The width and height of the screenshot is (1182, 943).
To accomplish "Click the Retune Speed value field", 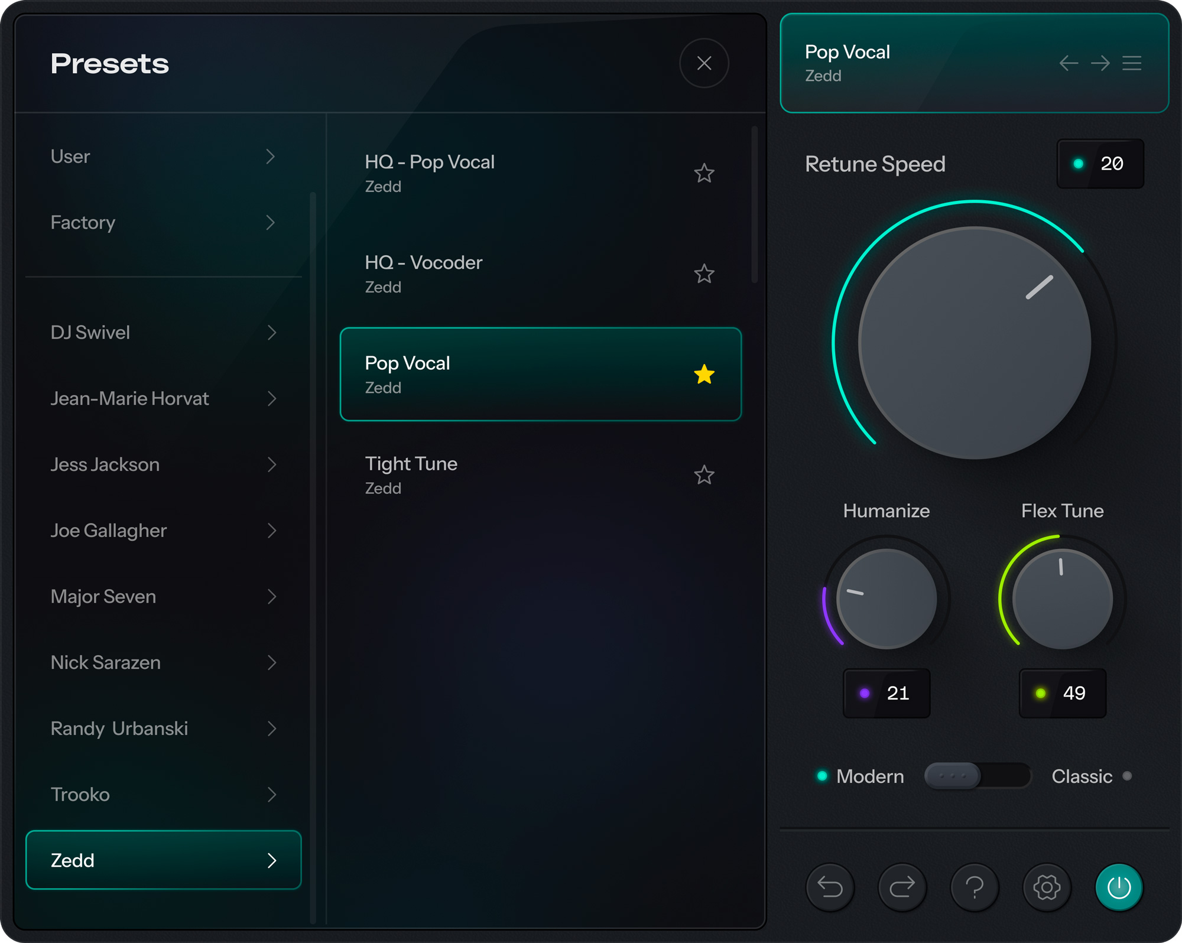I will point(1100,164).
